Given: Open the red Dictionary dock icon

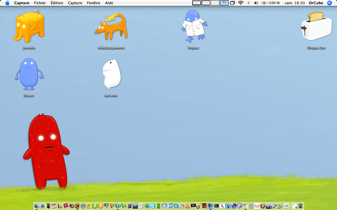Looking at the screenshot, I should pos(66,206).
